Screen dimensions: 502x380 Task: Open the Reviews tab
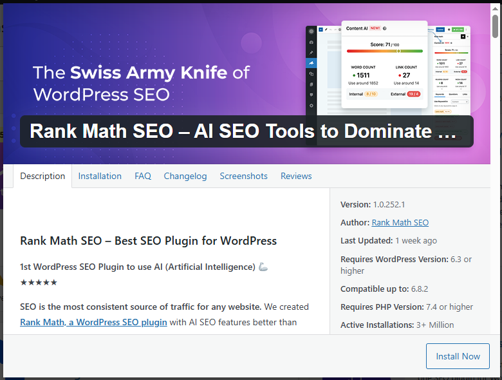pos(296,176)
